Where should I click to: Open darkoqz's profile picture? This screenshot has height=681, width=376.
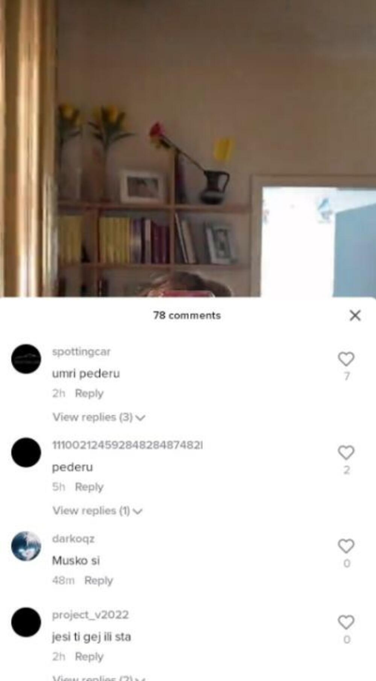26,546
